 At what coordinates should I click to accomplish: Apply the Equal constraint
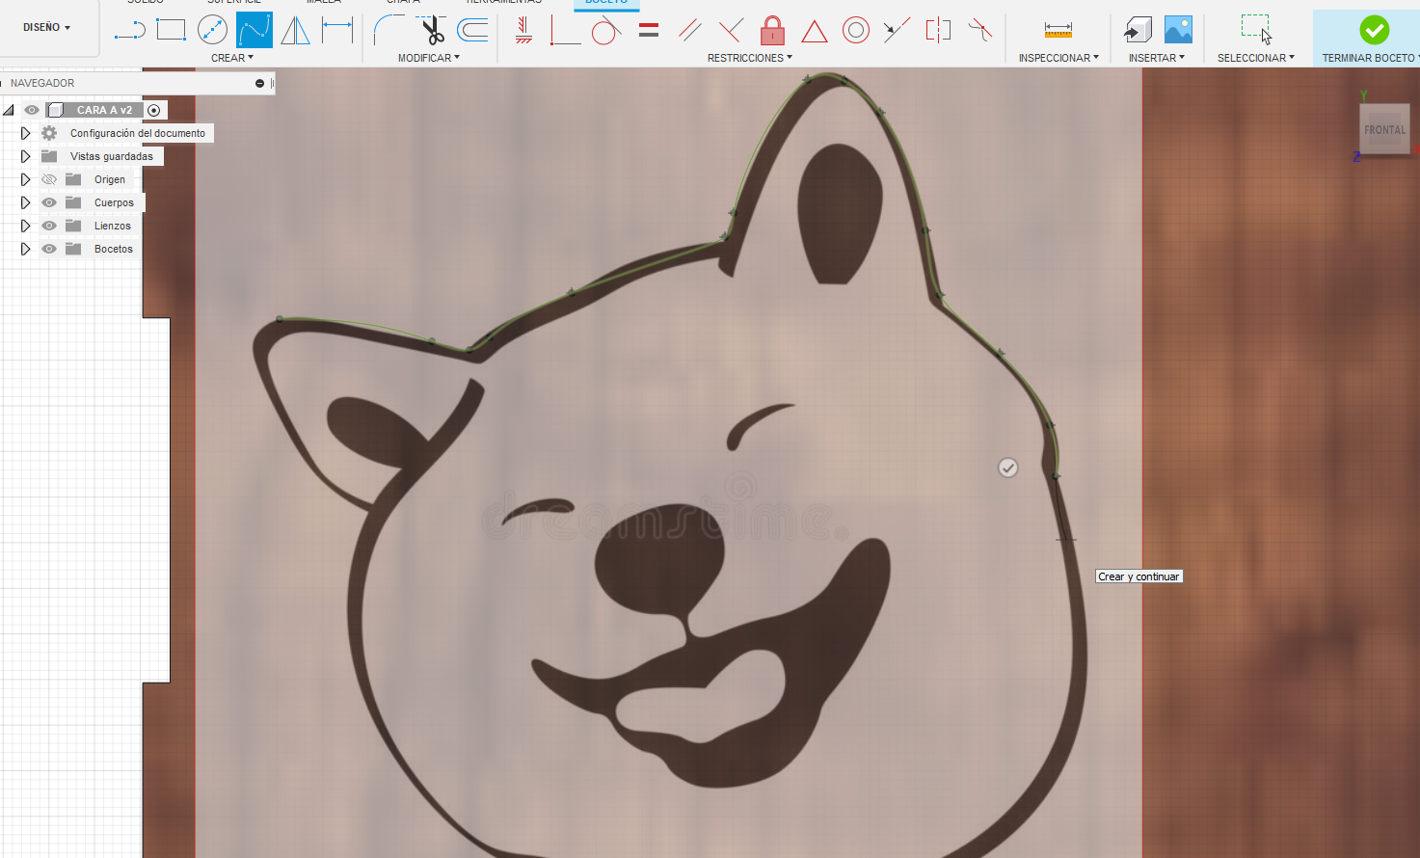[649, 31]
